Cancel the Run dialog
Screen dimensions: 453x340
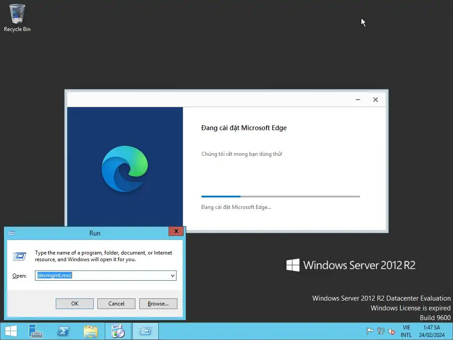[x=116, y=304]
